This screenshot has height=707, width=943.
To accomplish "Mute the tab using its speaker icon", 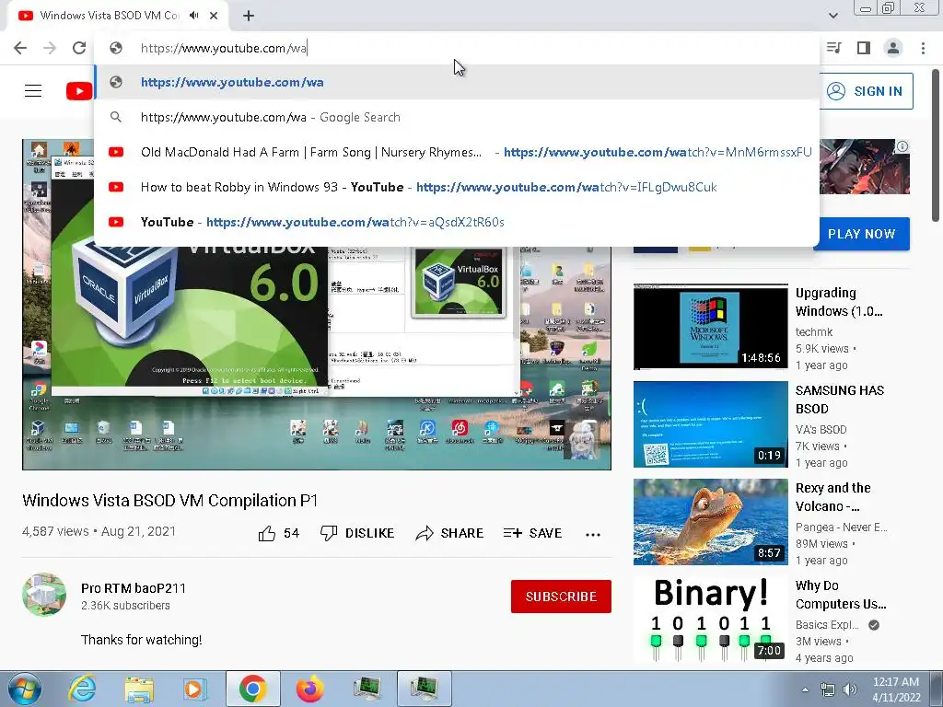I will pyautogui.click(x=193, y=16).
